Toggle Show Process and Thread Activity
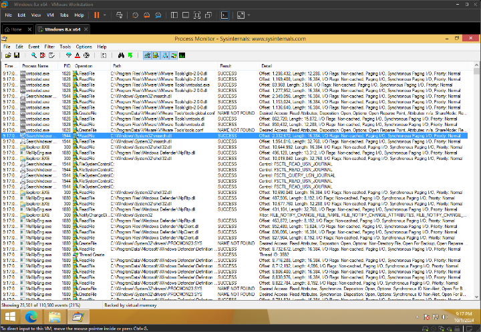Screen dimensions: 481x332 (x=174, y=55)
